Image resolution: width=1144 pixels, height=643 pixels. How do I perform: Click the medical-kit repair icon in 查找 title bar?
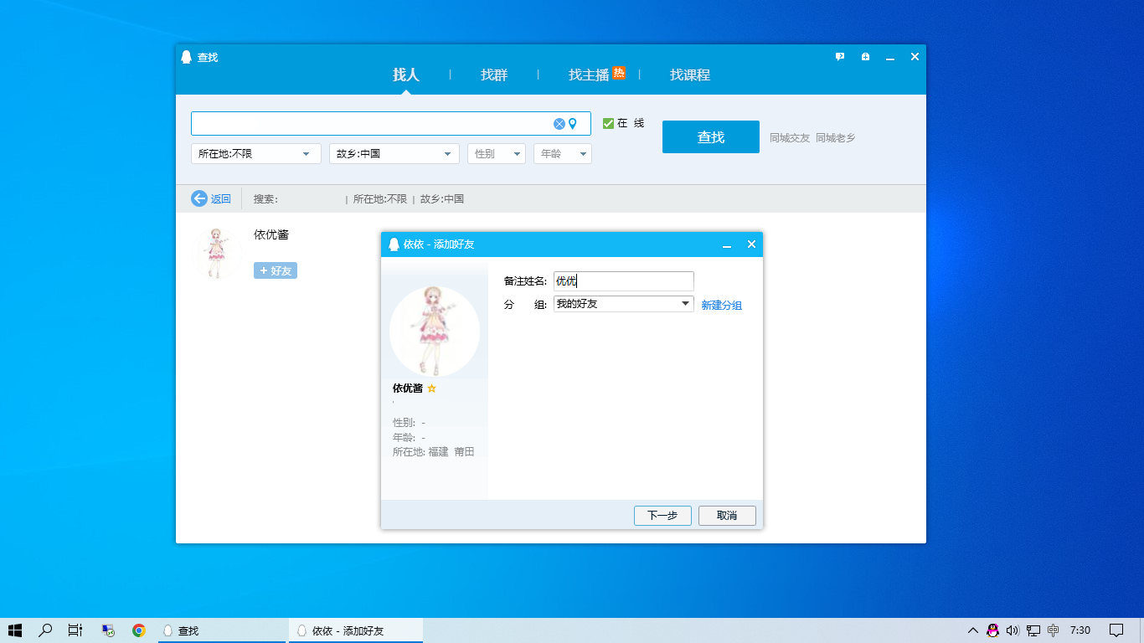tap(865, 57)
